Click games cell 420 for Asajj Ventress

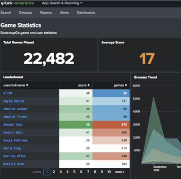click(x=111, y=140)
